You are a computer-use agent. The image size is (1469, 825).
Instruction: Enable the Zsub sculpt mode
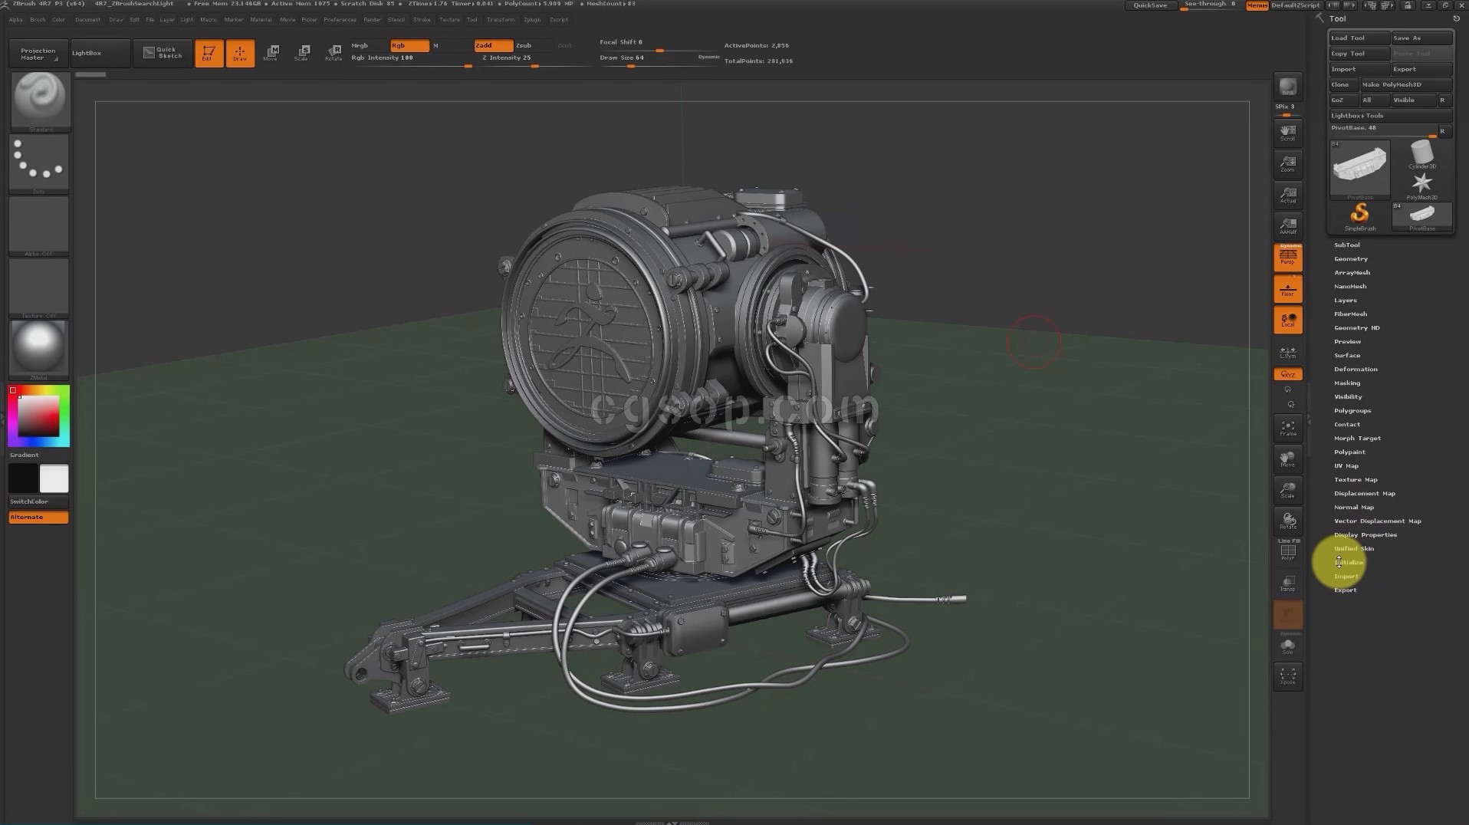click(x=524, y=45)
